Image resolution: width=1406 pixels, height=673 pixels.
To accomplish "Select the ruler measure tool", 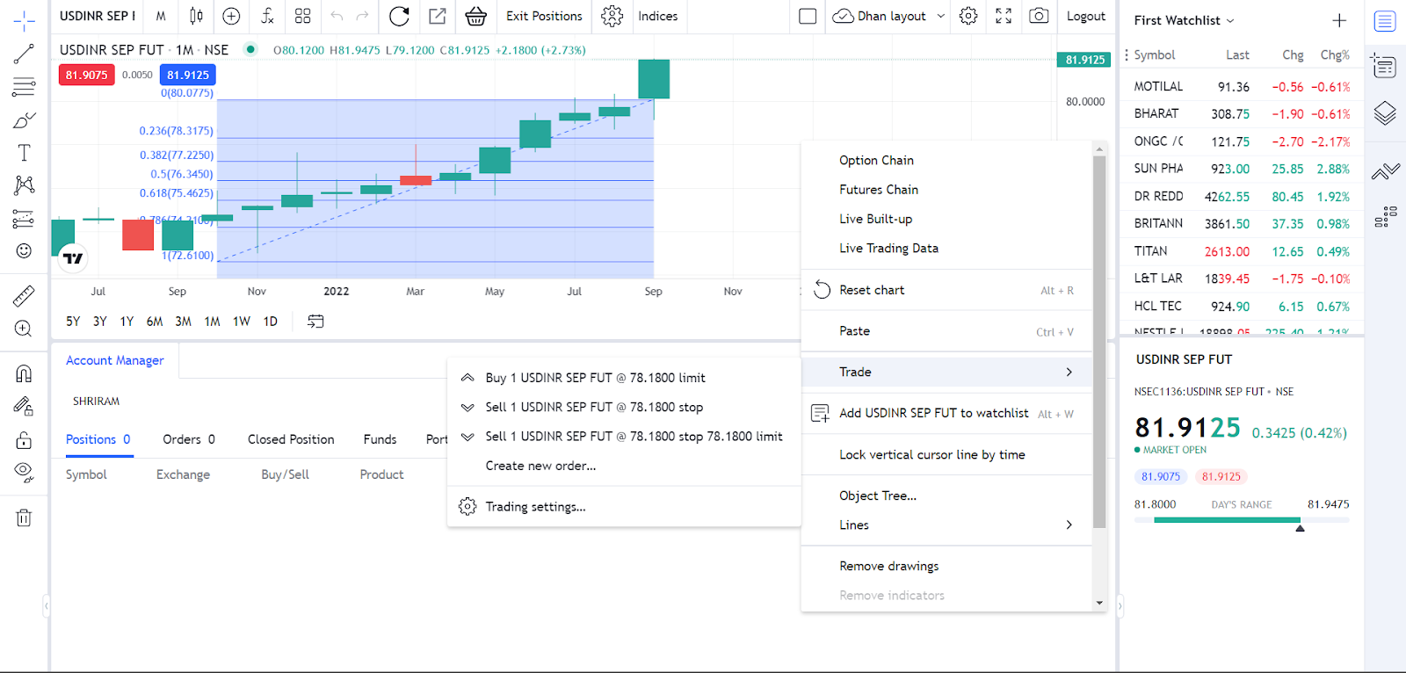I will click(x=24, y=296).
